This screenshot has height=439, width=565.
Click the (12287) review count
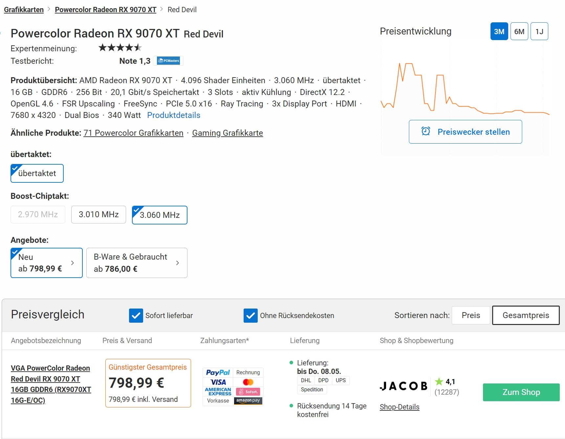pyautogui.click(x=447, y=392)
